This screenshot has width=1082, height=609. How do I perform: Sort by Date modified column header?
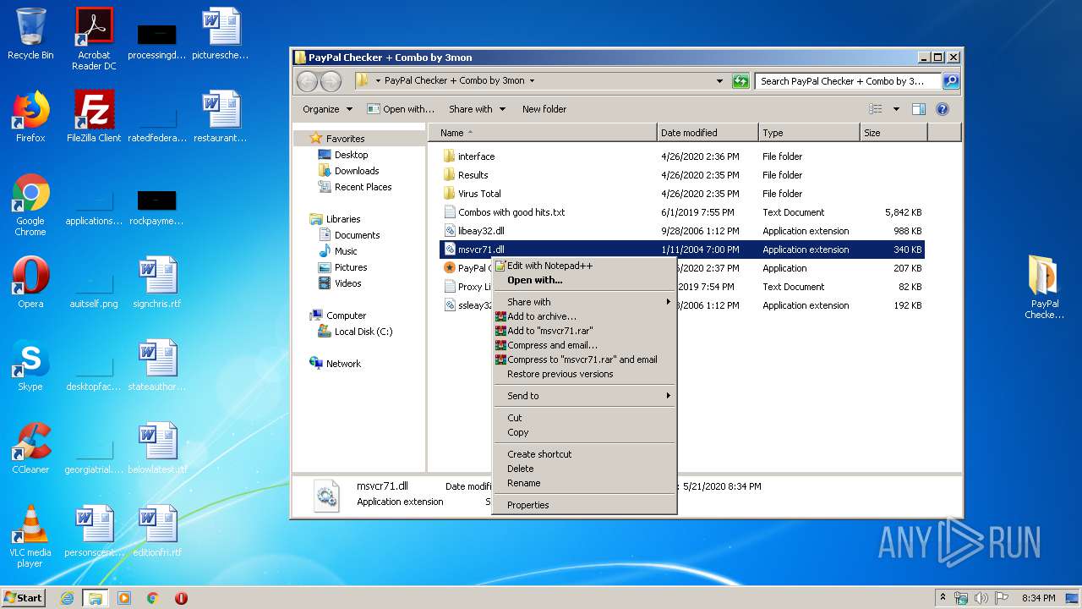pos(708,133)
